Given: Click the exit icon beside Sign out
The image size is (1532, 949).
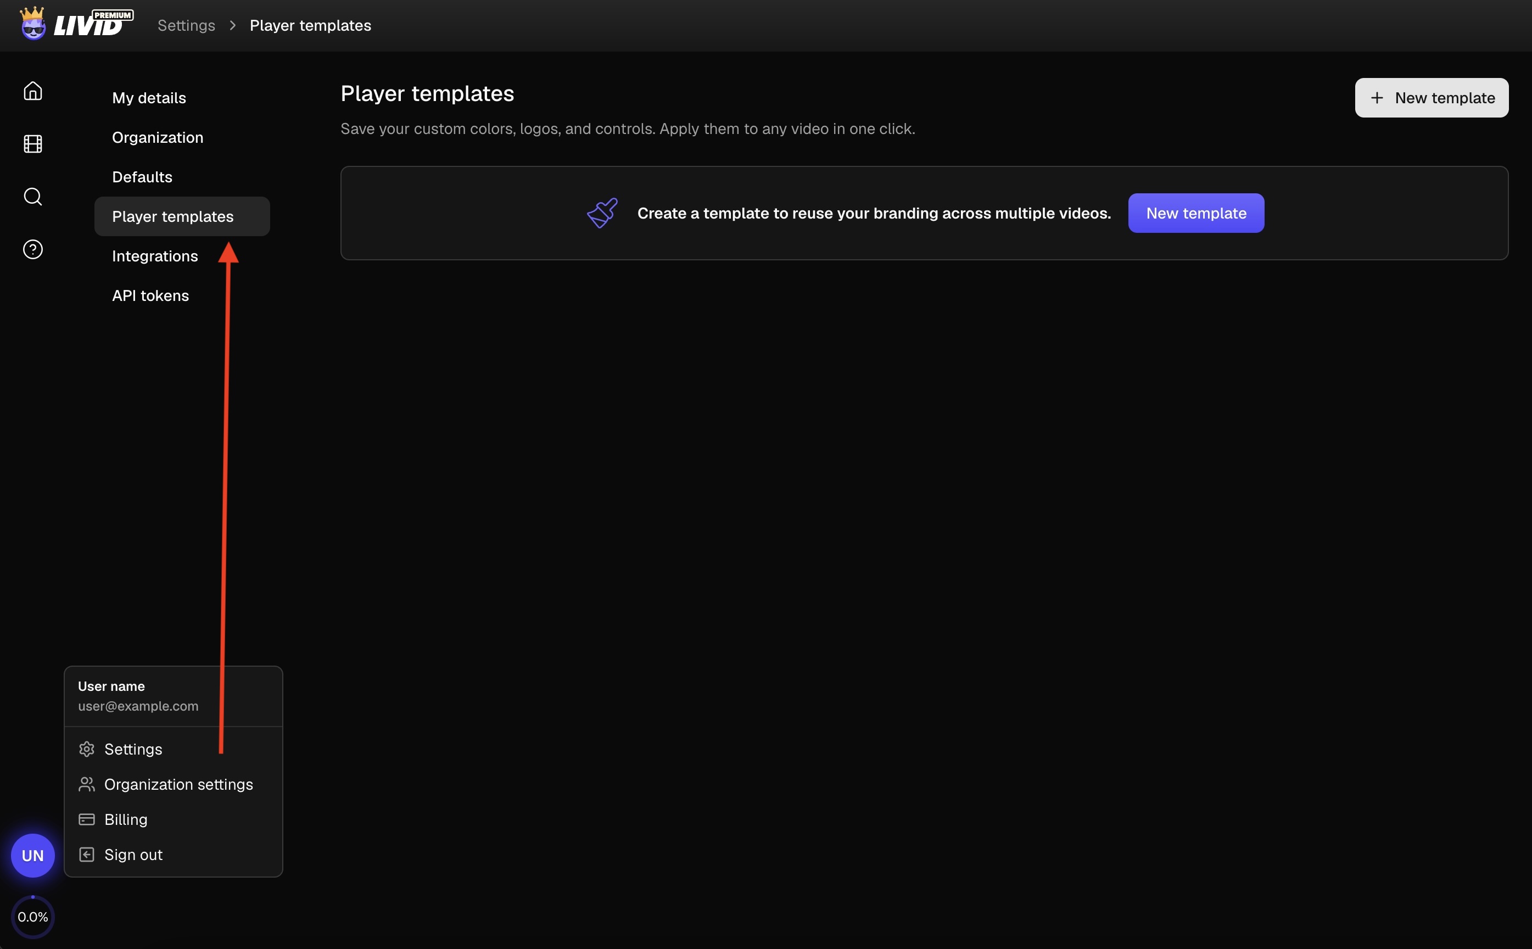Looking at the screenshot, I should [87, 854].
